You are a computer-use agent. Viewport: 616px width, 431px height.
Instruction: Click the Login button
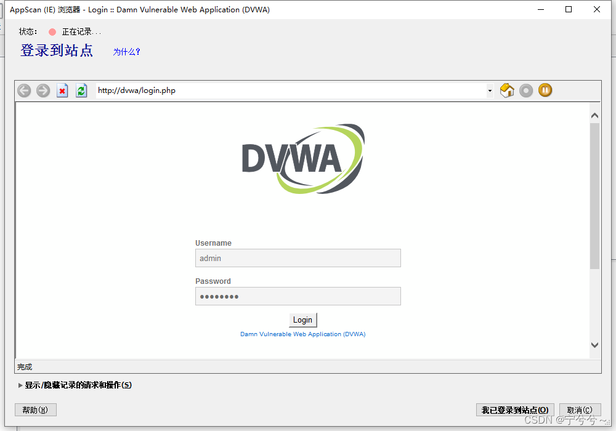coord(303,320)
